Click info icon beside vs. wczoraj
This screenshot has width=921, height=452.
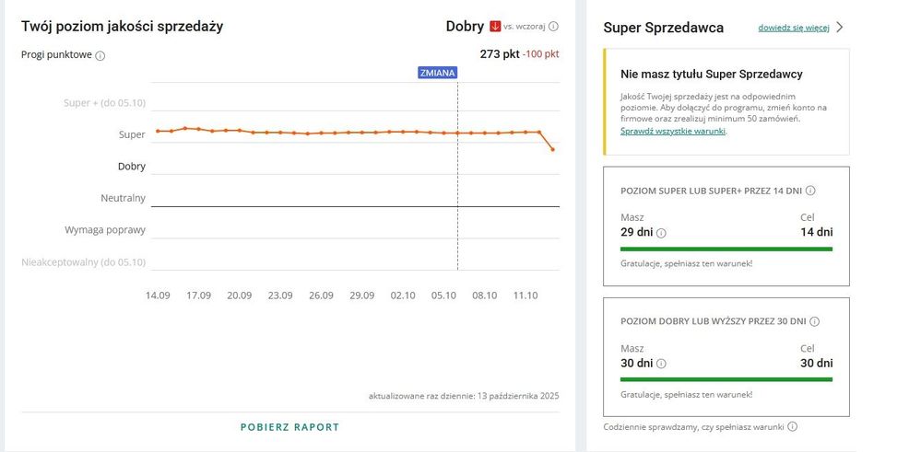click(553, 27)
